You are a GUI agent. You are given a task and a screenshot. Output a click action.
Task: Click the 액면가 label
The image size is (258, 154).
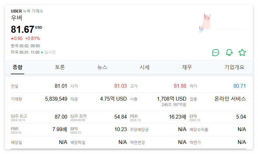point(195,142)
